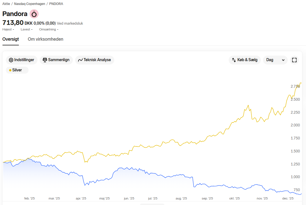
Task: Go to Aktie breadcrumb link
Action: [6, 4]
